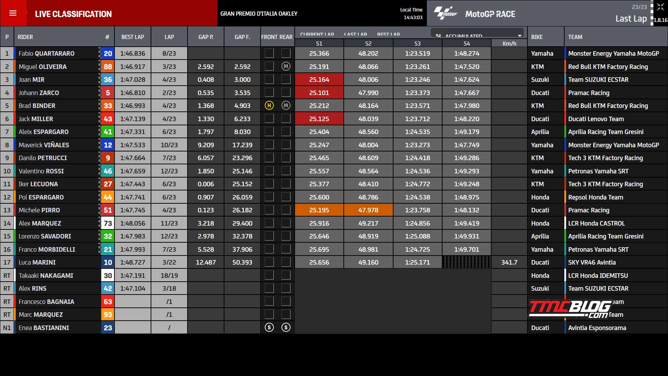Click the FRONT tyre column header

(x=269, y=37)
